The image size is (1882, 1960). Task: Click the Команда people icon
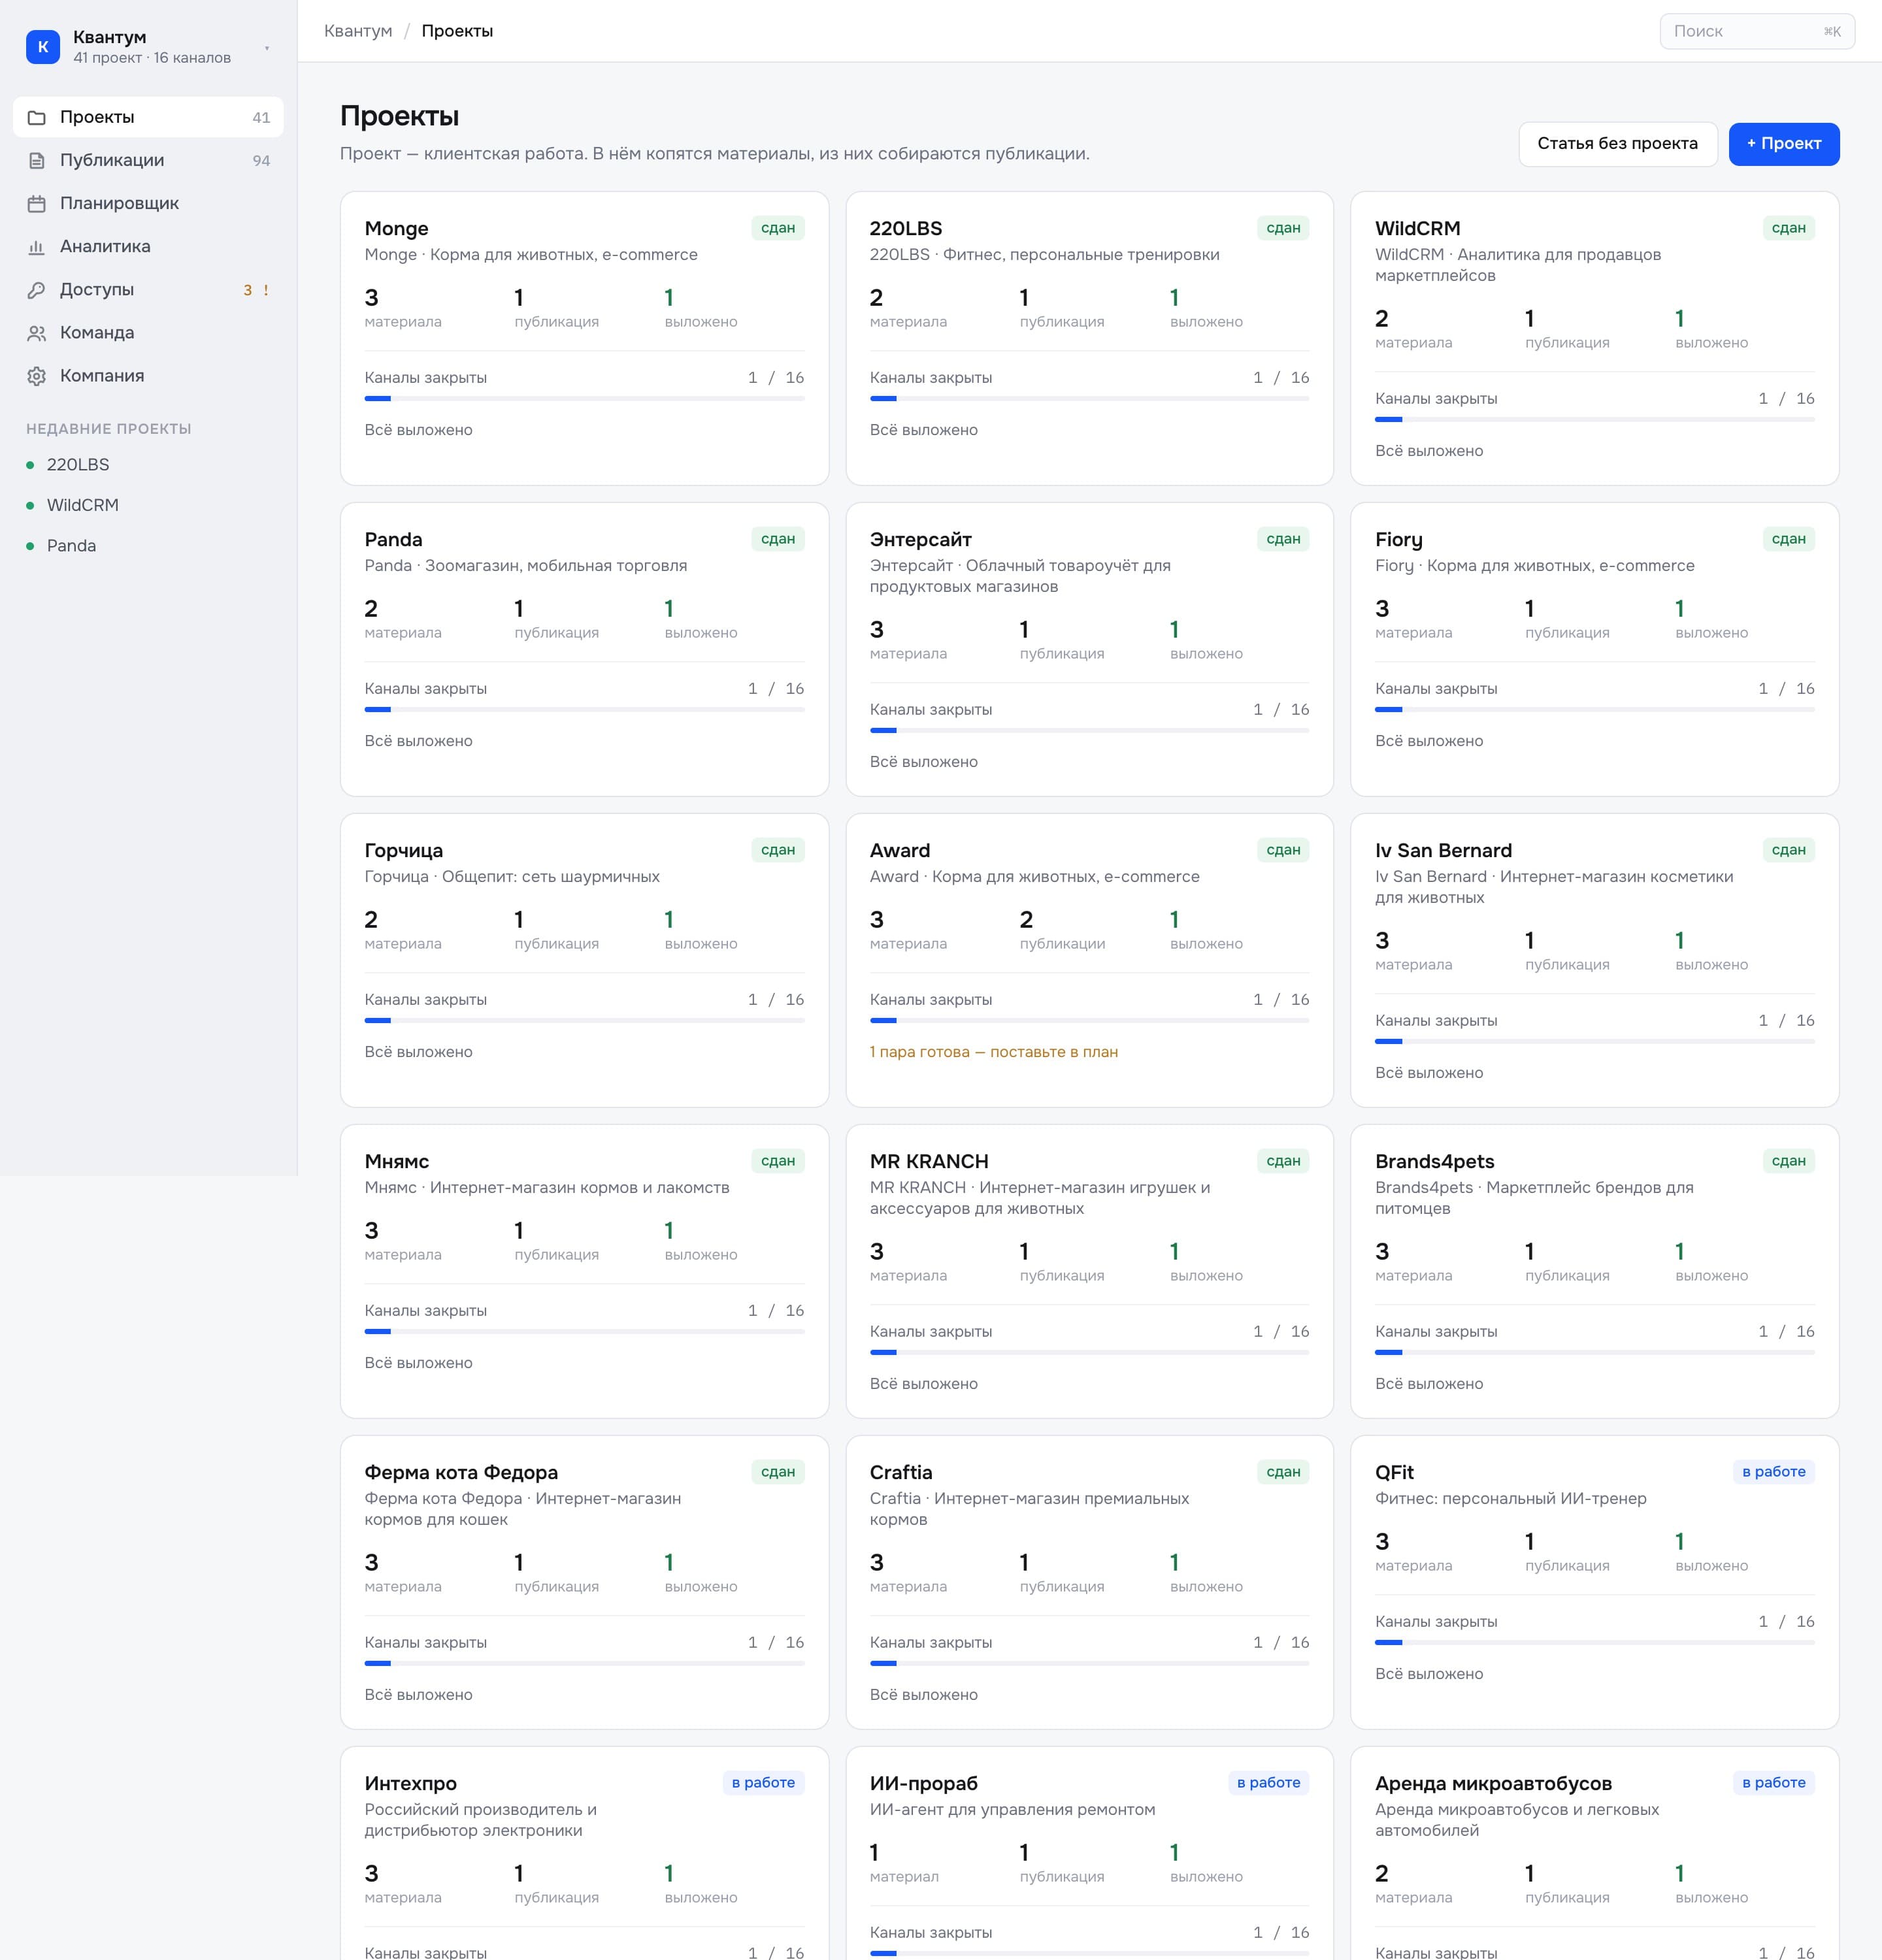[37, 333]
